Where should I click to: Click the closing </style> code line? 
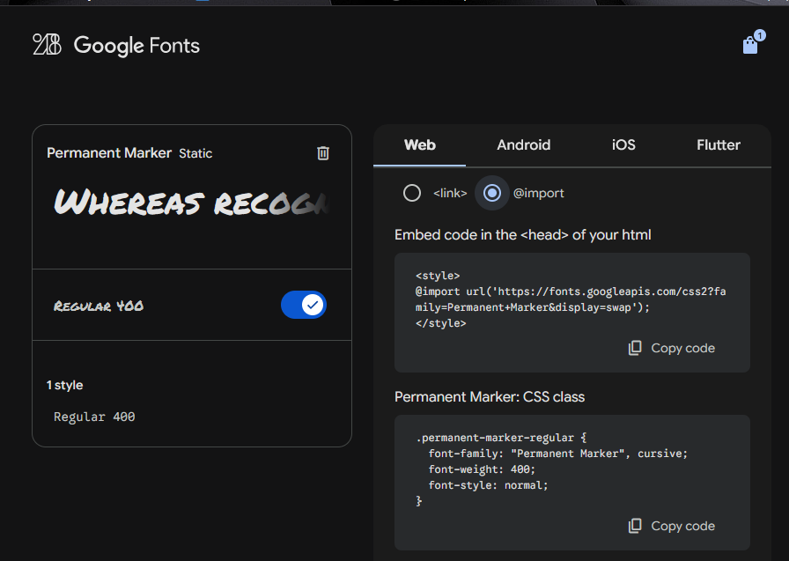coord(441,323)
